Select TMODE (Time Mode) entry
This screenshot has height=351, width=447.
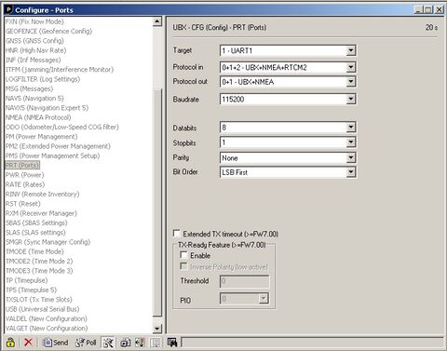point(34,252)
